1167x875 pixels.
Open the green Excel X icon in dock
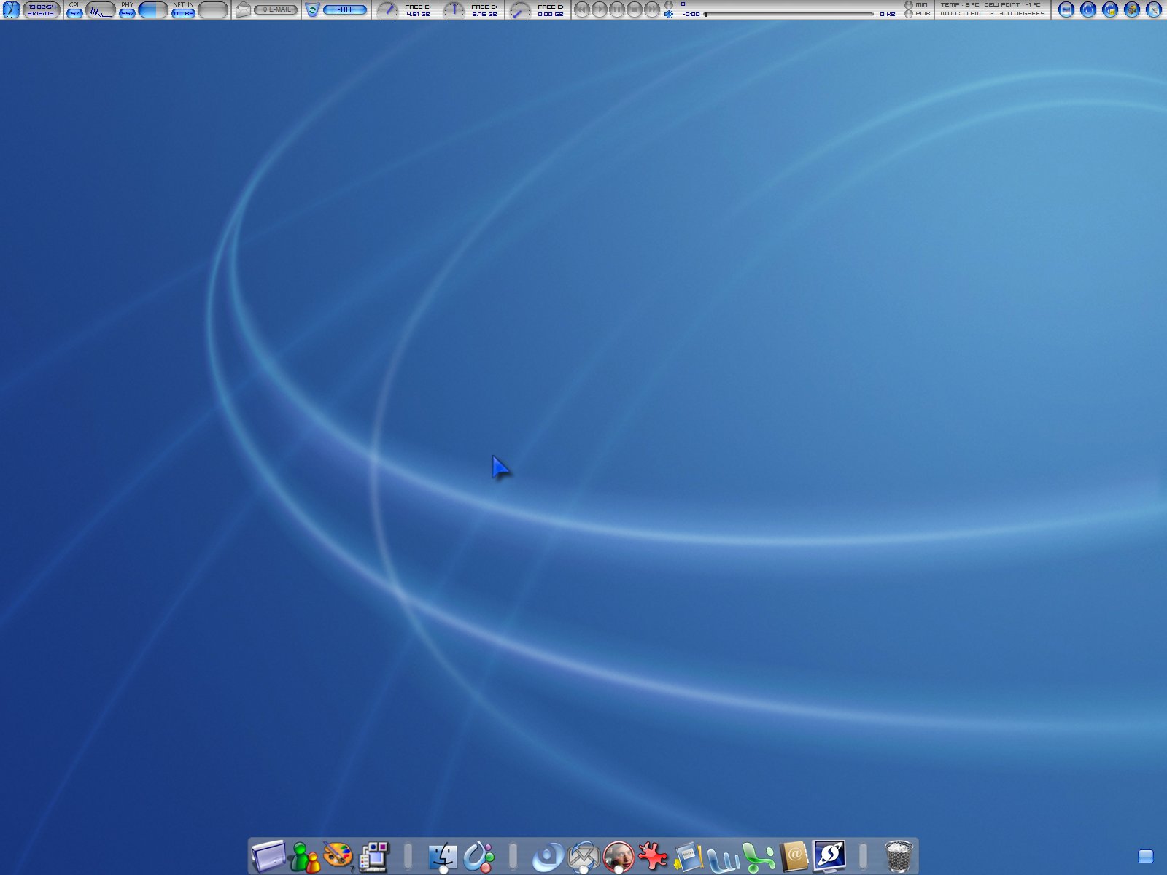click(759, 857)
